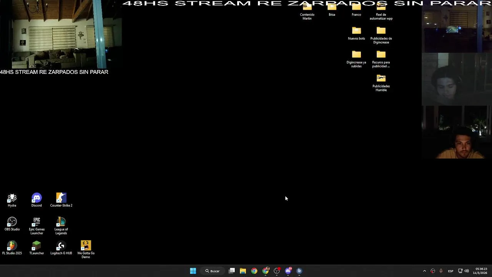Select the Digincrease ya subidas folder
The height and width of the screenshot is (277, 492).
[356, 59]
